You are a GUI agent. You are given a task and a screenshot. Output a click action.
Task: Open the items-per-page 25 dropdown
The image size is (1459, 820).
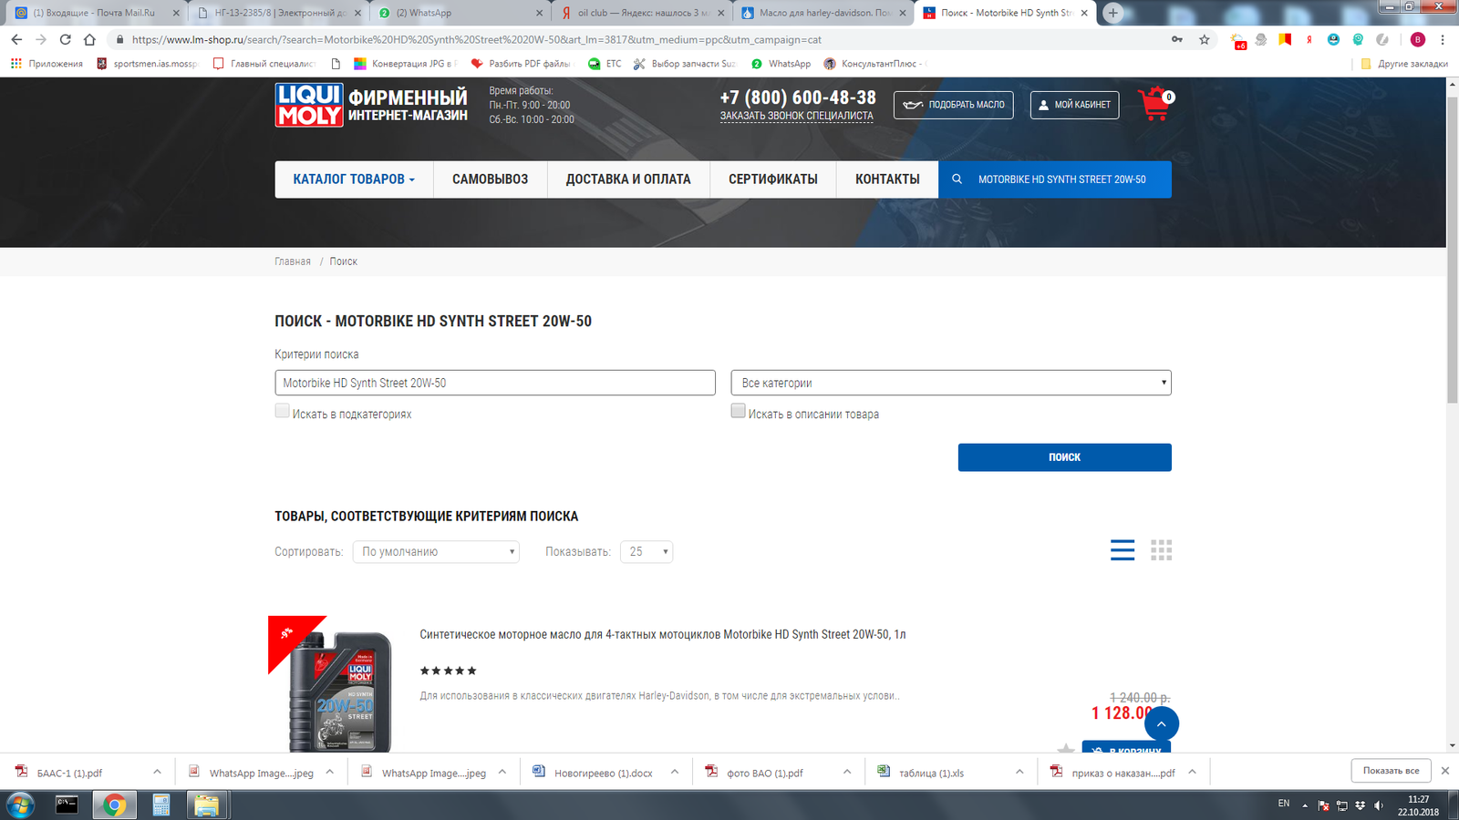647,551
